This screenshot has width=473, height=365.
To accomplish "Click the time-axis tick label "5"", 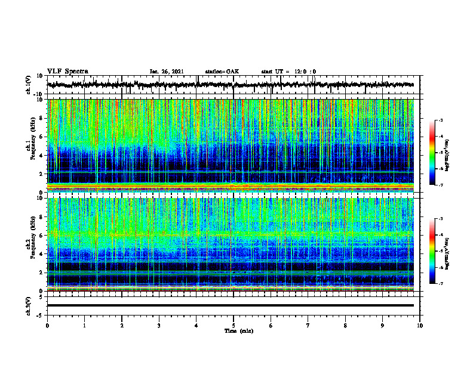I will pyautogui.click(x=234, y=326).
